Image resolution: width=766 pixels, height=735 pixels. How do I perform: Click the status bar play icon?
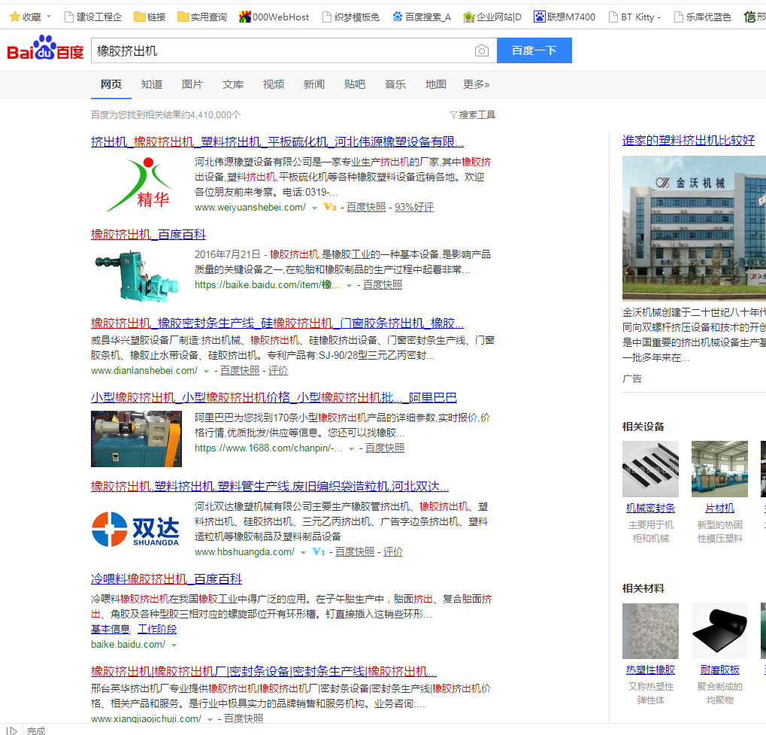(12, 730)
